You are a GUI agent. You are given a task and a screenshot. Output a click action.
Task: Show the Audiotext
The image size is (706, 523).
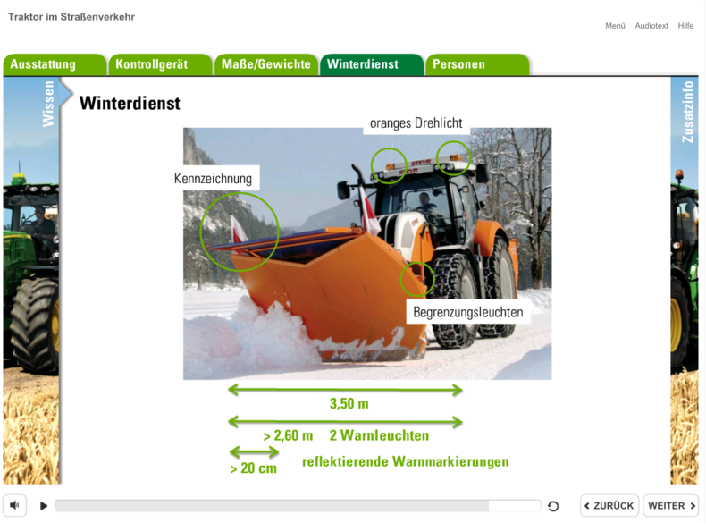[651, 26]
